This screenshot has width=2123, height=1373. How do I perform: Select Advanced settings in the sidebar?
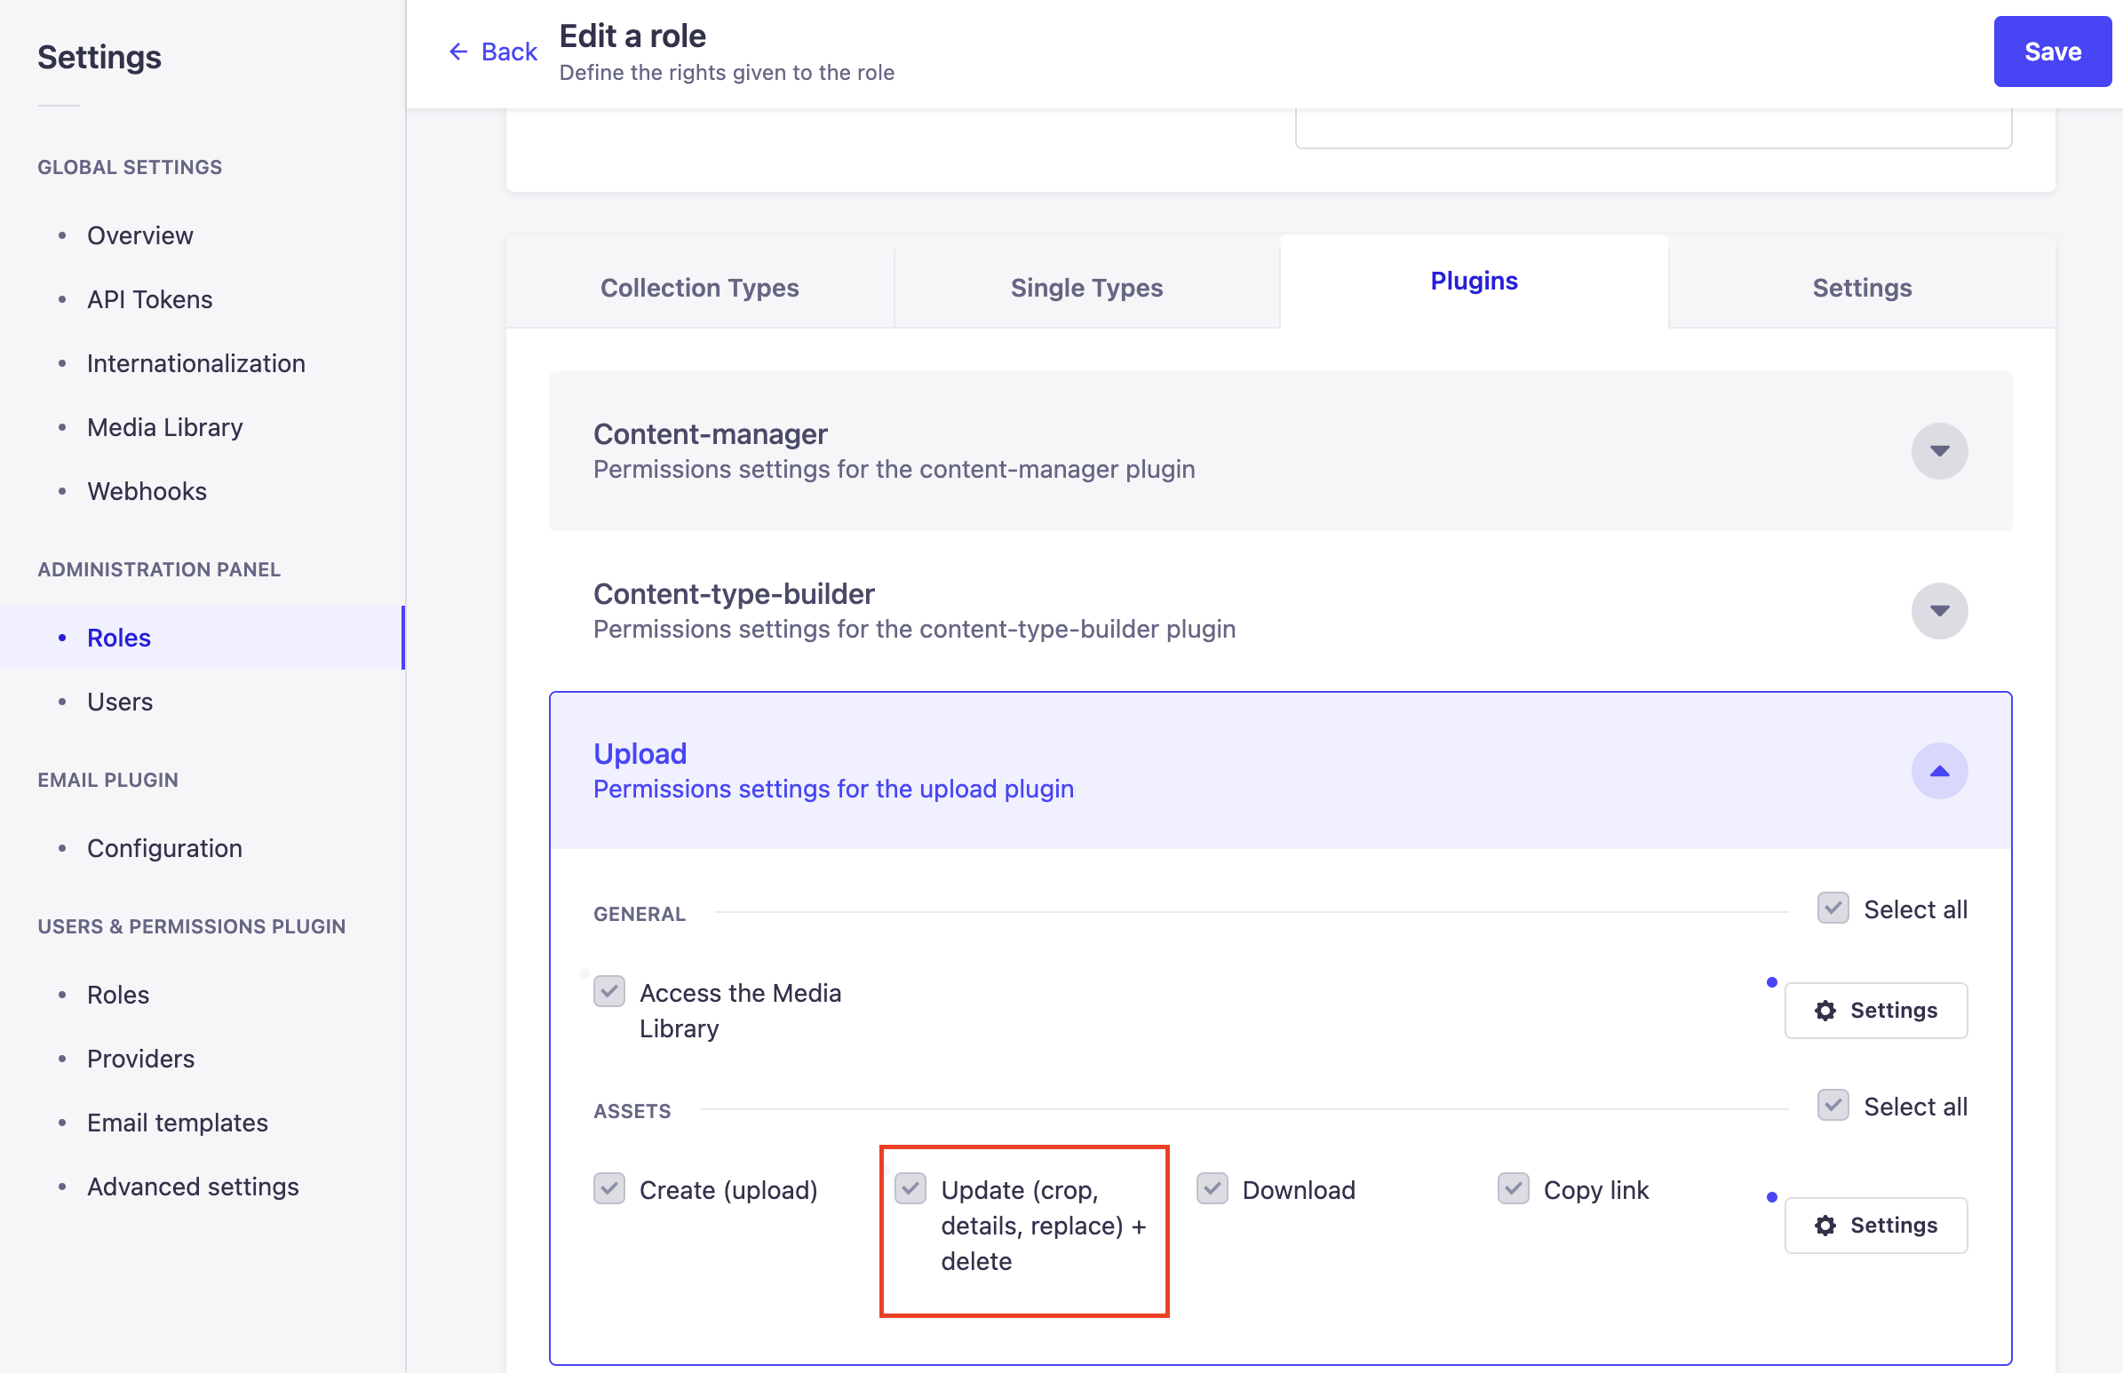coord(192,1186)
